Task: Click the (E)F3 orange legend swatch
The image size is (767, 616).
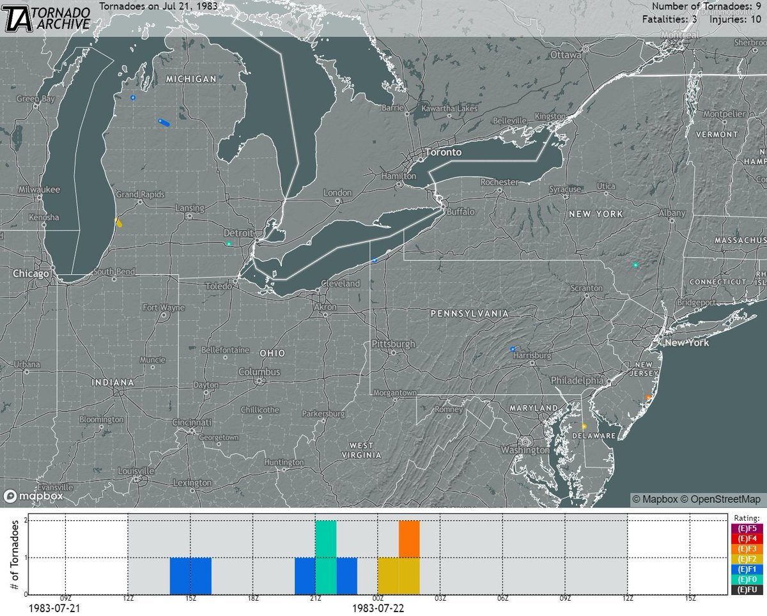Action: 746,549
